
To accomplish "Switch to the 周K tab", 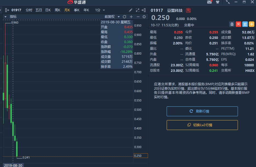I will [x=58, y=10].
